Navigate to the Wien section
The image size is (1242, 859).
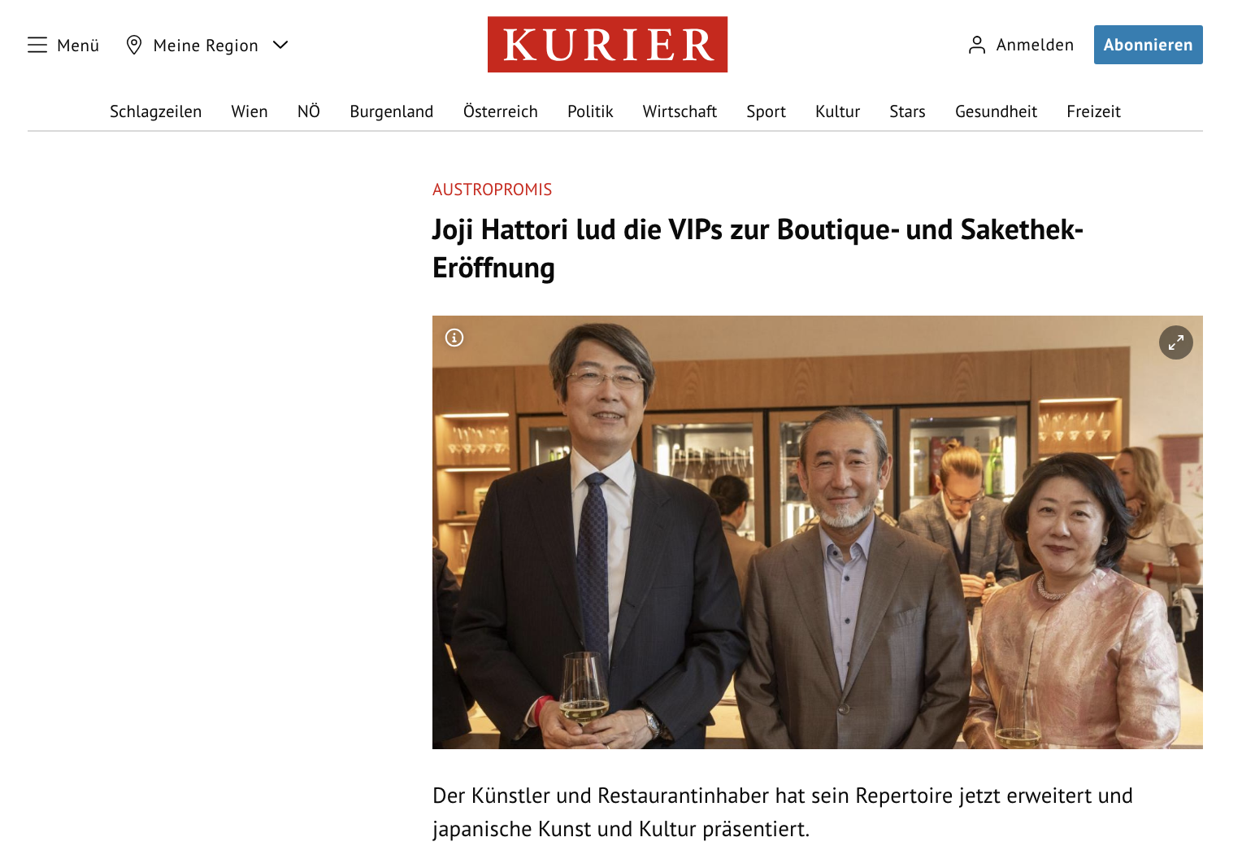pos(250,111)
